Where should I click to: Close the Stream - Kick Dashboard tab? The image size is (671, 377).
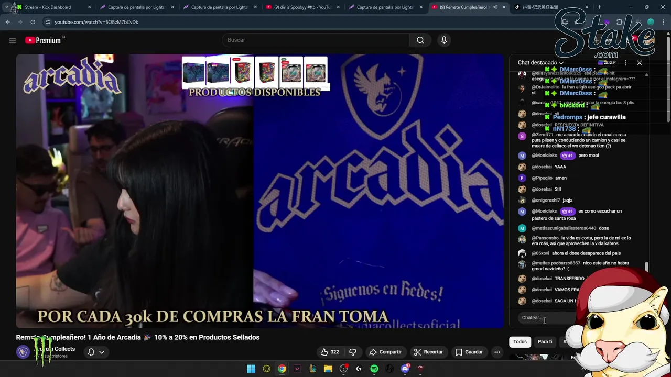(89, 7)
